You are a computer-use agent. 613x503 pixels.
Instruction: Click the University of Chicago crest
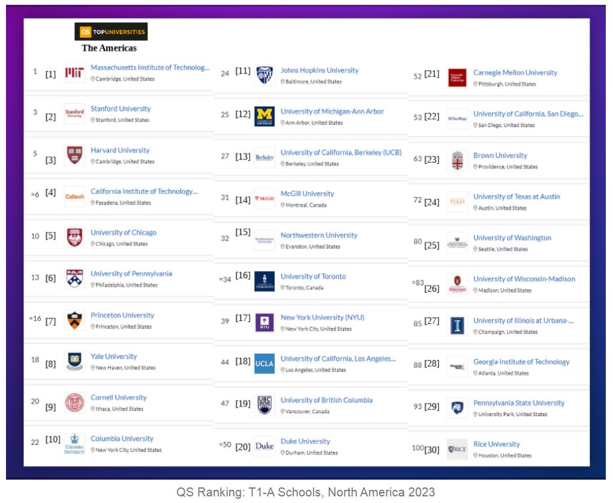coord(74,237)
